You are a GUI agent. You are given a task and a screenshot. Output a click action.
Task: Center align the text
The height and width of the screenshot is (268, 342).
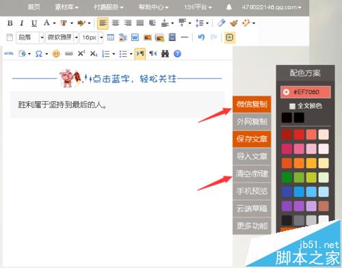(x=116, y=23)
